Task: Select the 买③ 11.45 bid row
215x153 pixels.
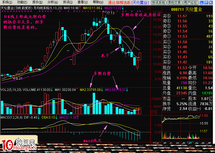Action: point(188,52)
